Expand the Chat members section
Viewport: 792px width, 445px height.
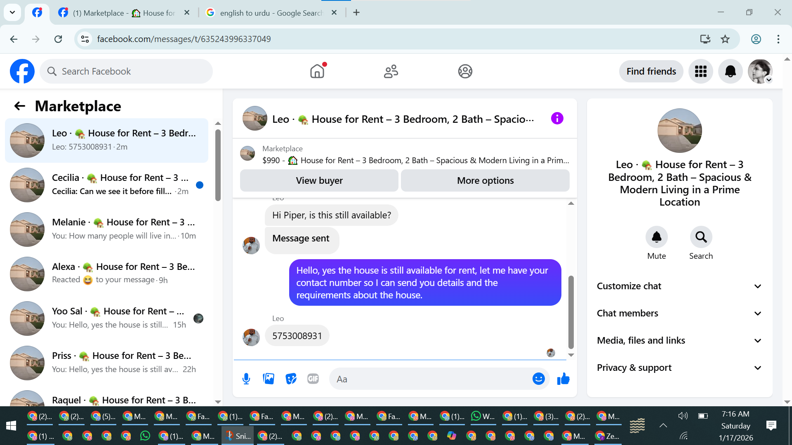click(679, 313)
